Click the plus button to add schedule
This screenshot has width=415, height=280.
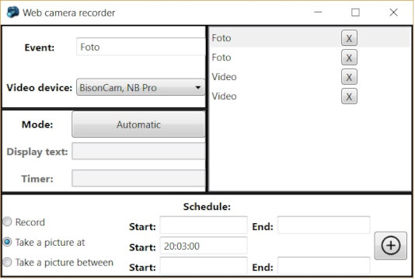[390, 245]
